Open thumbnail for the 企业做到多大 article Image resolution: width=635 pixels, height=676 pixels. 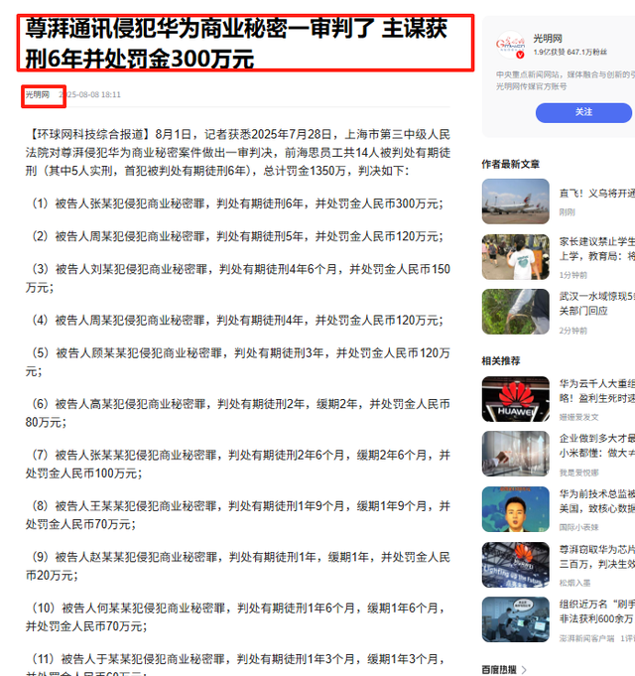pos(515,454)
